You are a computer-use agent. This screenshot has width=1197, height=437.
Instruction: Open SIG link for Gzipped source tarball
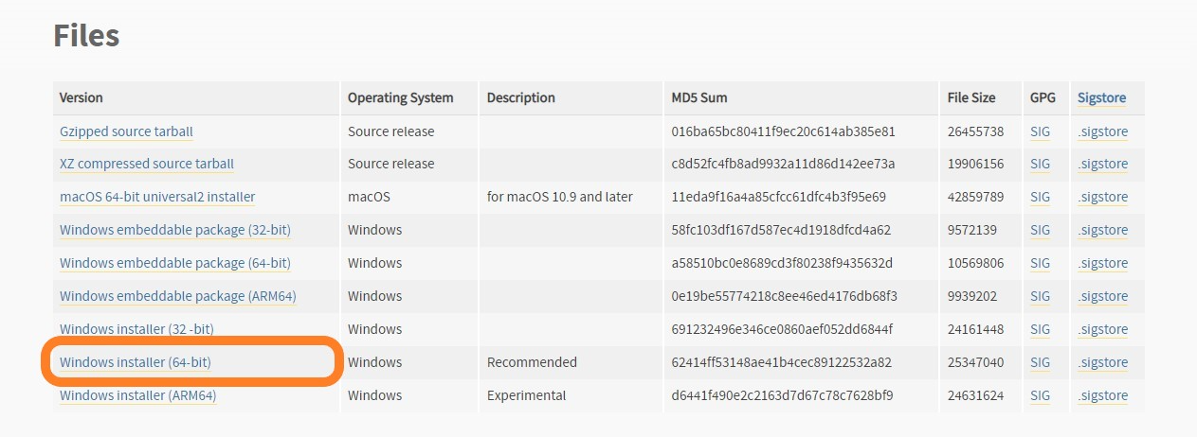coord(1040,131)
